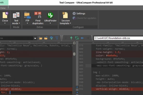143x95 pixels.
Task: Click the FTP folder cloud icon
Action: [x=27, y=15]
